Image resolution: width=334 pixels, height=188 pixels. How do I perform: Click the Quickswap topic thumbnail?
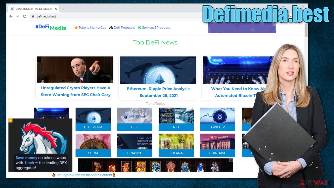[x=135, y=116]
